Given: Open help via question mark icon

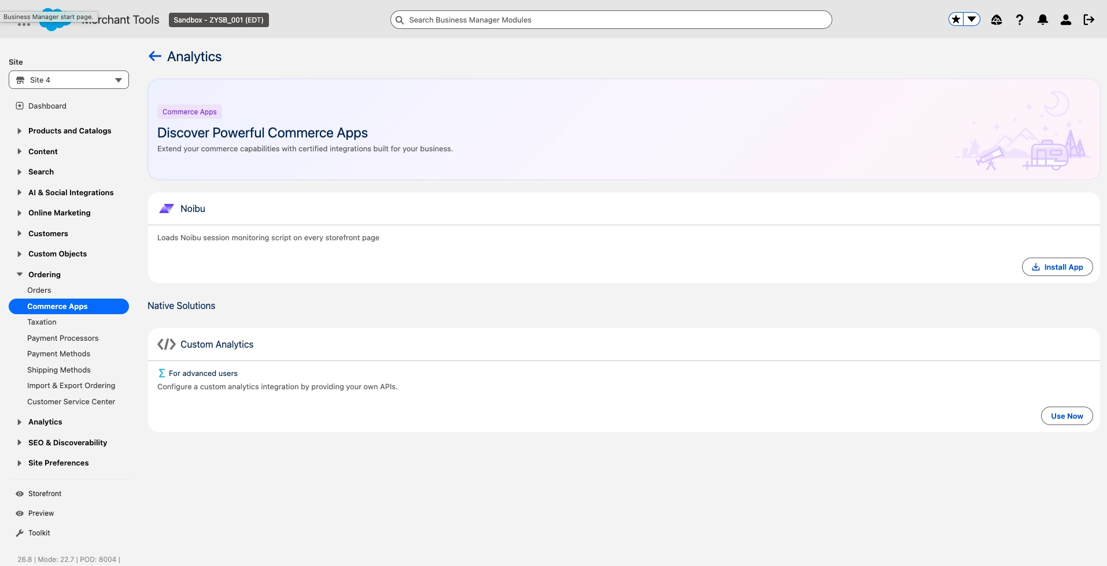Looking at the screenshot, I should pos(1020,20).
